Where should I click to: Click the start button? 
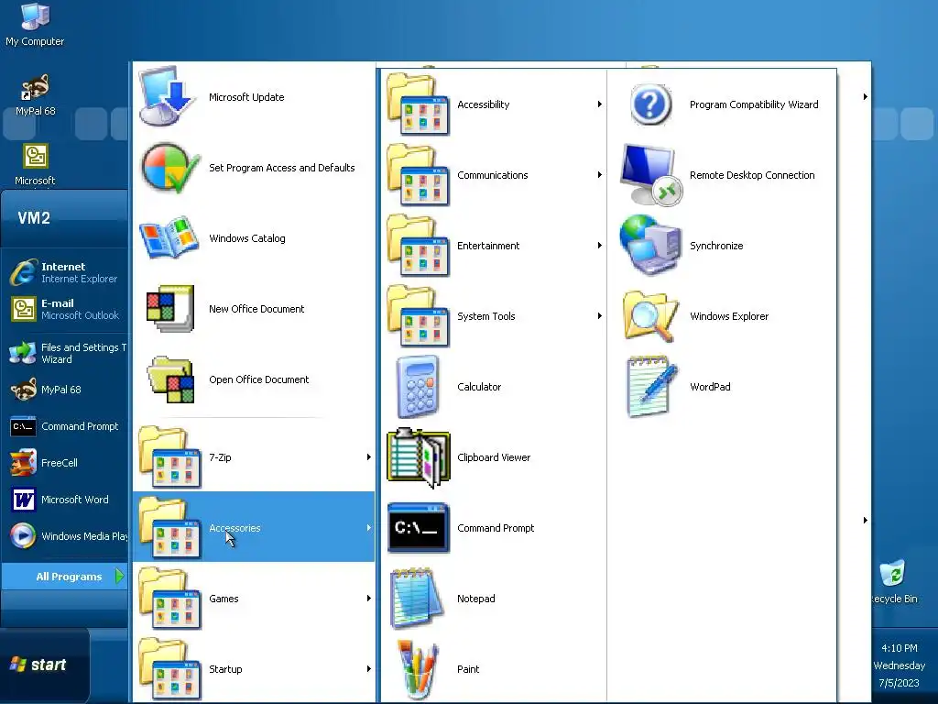[x=44, y=665]
